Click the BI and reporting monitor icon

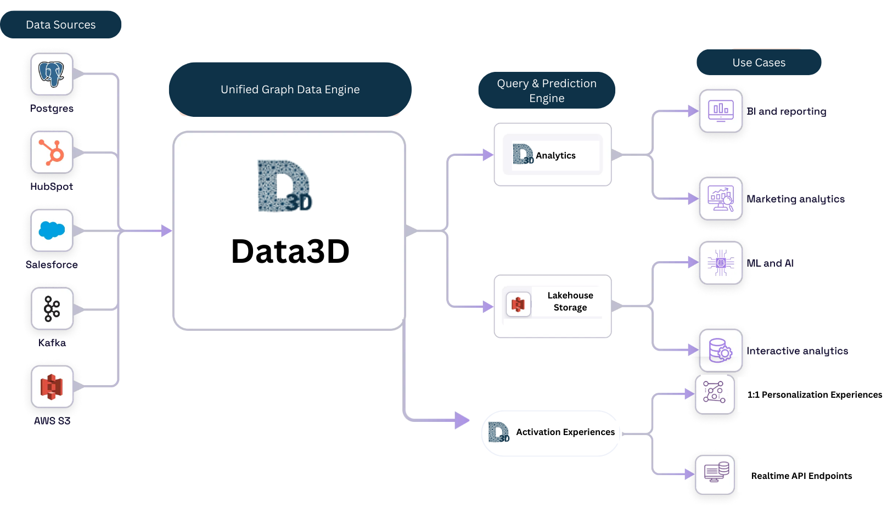pyautogui.click(x=720, y=111)
